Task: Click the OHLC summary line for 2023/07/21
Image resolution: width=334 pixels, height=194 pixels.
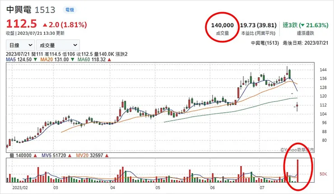Action: click(x=67, y=54)
